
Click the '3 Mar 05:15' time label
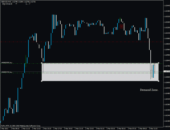coord(121,129)
